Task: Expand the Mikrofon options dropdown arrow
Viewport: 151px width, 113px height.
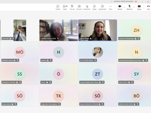Action: [x=134, y=7]
